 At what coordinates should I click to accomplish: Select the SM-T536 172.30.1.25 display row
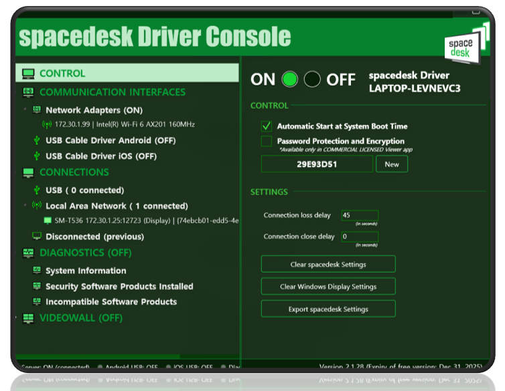(x=147, y=221)
